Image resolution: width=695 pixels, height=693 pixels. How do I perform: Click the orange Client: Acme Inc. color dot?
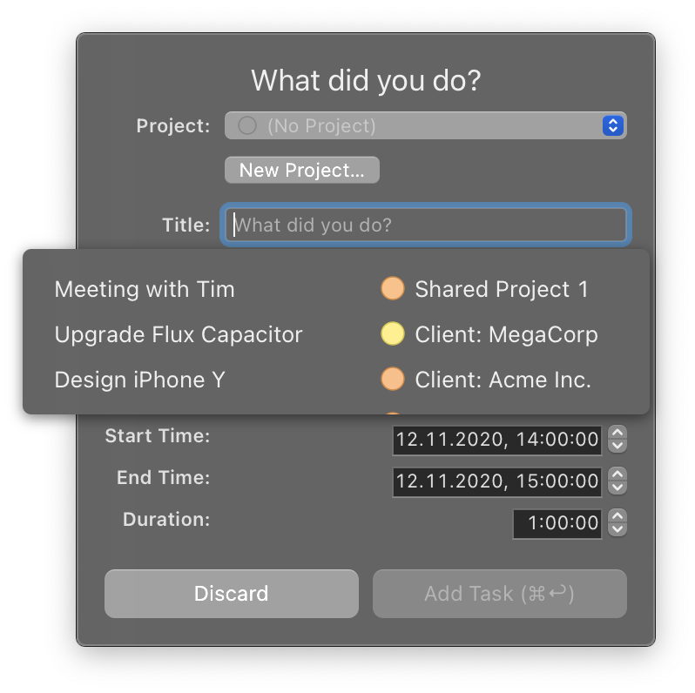coord(393,380)
